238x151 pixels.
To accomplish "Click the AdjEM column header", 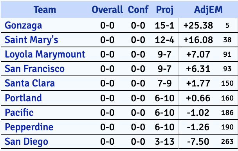I will [208, 9].
